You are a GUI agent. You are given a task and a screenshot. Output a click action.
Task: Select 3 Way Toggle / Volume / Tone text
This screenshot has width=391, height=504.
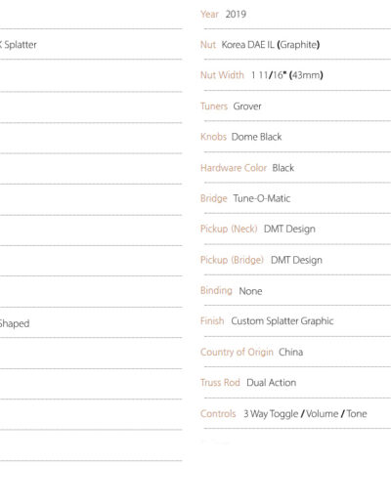[x=305, y=414]
